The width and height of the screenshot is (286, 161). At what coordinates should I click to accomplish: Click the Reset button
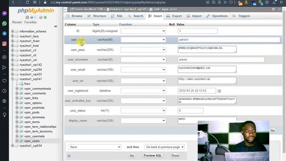175,156
